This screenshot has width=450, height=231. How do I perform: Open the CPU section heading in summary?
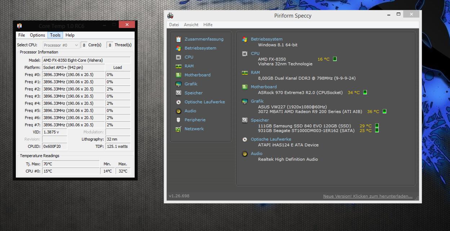click(x=255, y=54)
